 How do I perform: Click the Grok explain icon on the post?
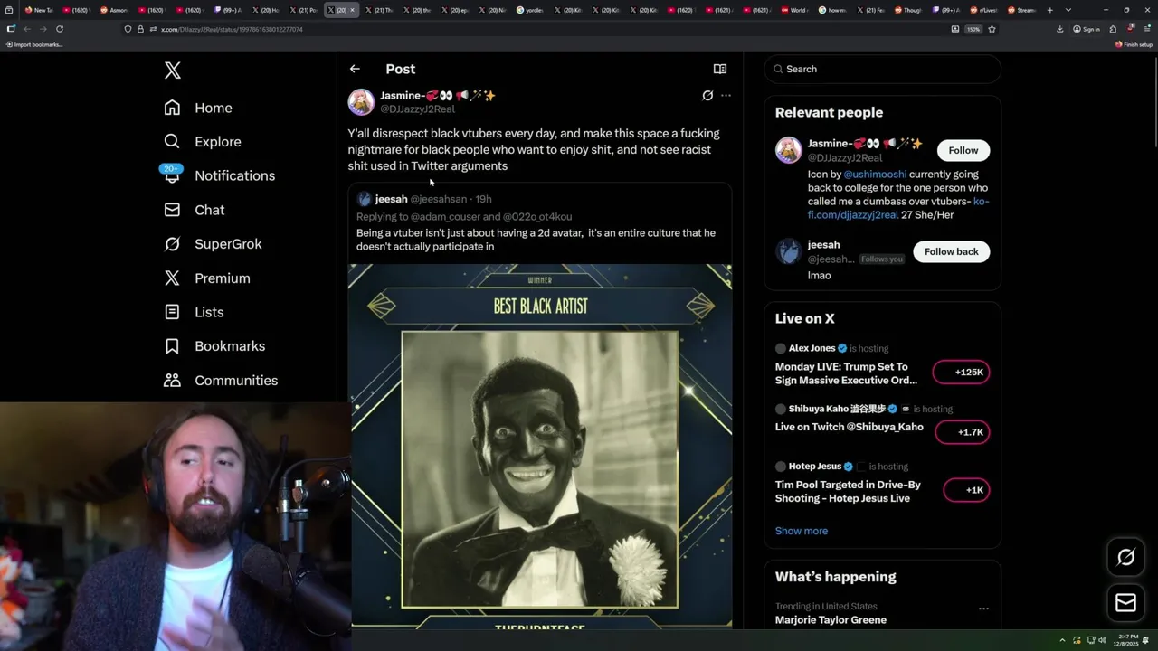coord(707,95)
